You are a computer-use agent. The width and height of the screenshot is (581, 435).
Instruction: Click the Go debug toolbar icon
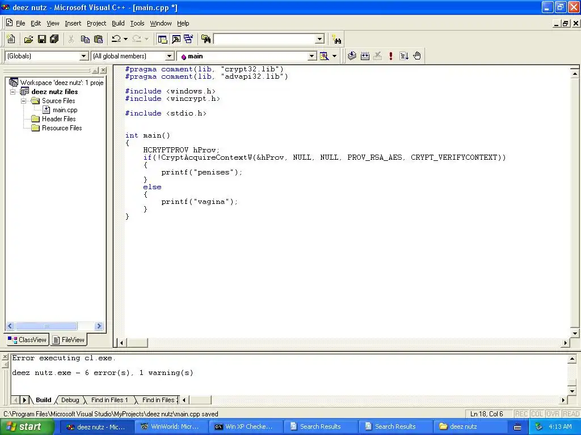click(404, 56)
